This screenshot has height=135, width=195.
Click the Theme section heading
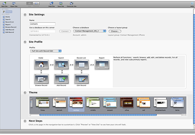pos(33,92)
